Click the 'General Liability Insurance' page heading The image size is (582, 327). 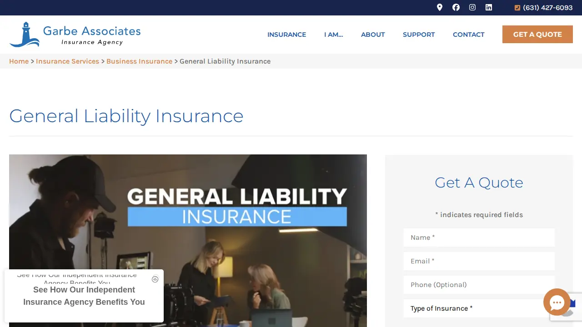[x=126, y=116]
